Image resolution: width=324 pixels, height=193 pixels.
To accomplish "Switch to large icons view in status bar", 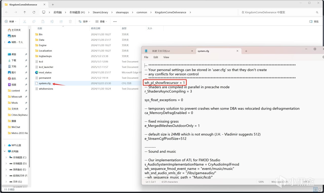I will pos(320,189).
